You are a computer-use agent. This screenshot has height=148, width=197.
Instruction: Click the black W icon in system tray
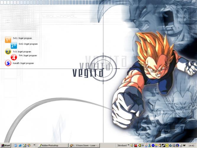(184, 145)
